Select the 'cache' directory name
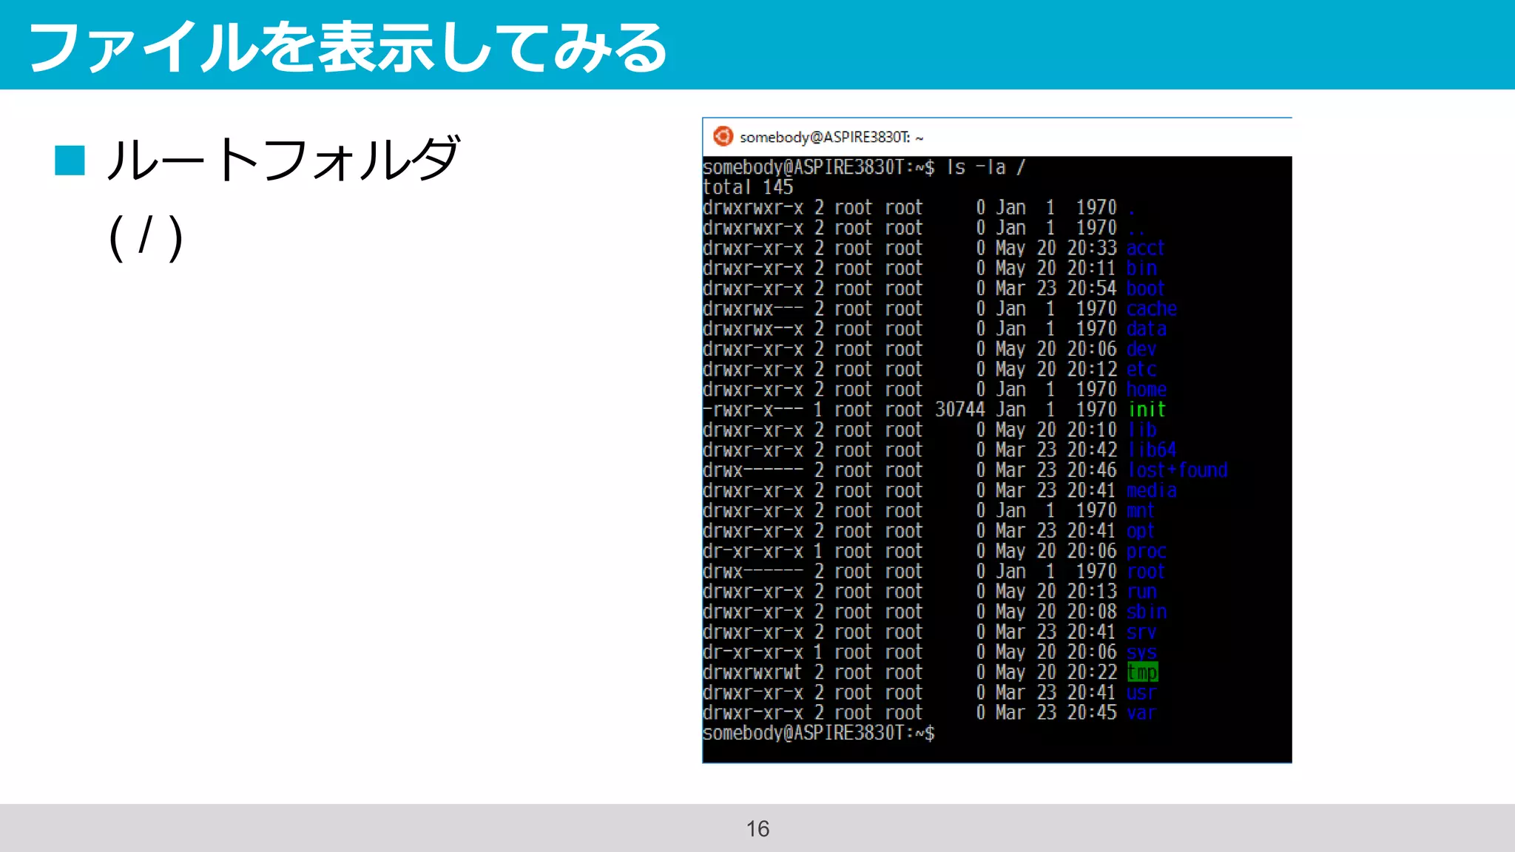This screenshot has height=852, width=1515. pos(1152,308)
